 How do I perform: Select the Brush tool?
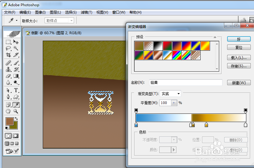click(16, 63)
